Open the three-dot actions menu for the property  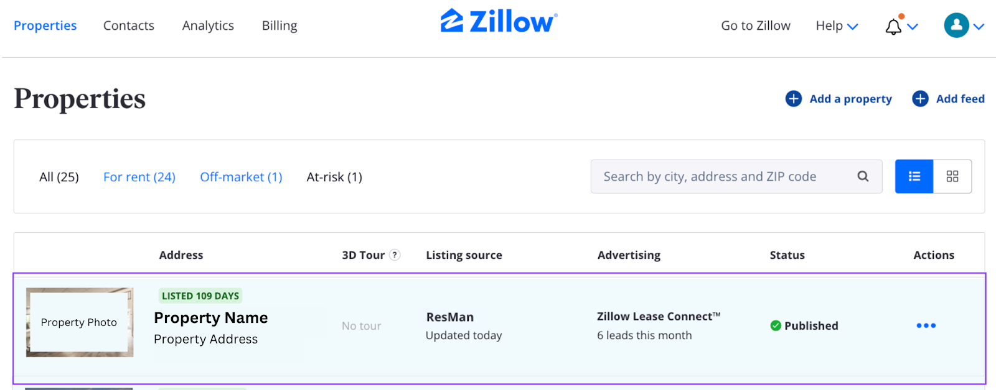pos(926,325)
